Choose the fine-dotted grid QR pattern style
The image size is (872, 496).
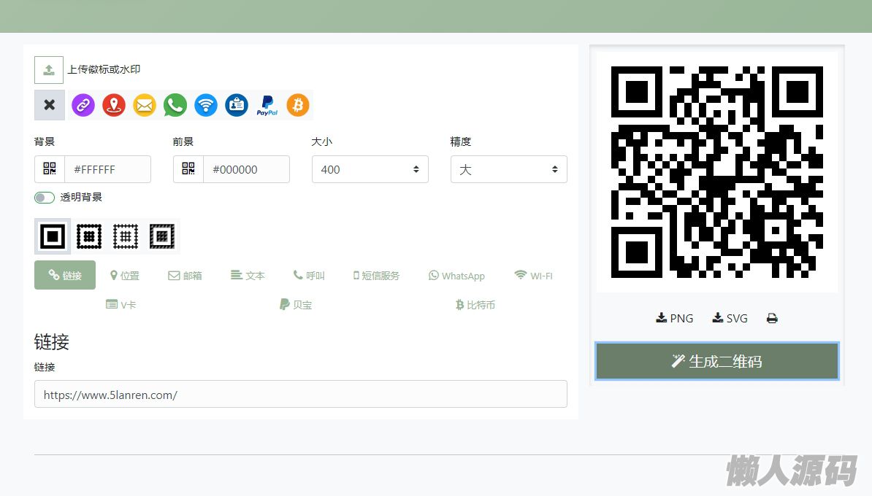(x=125, y=236)
